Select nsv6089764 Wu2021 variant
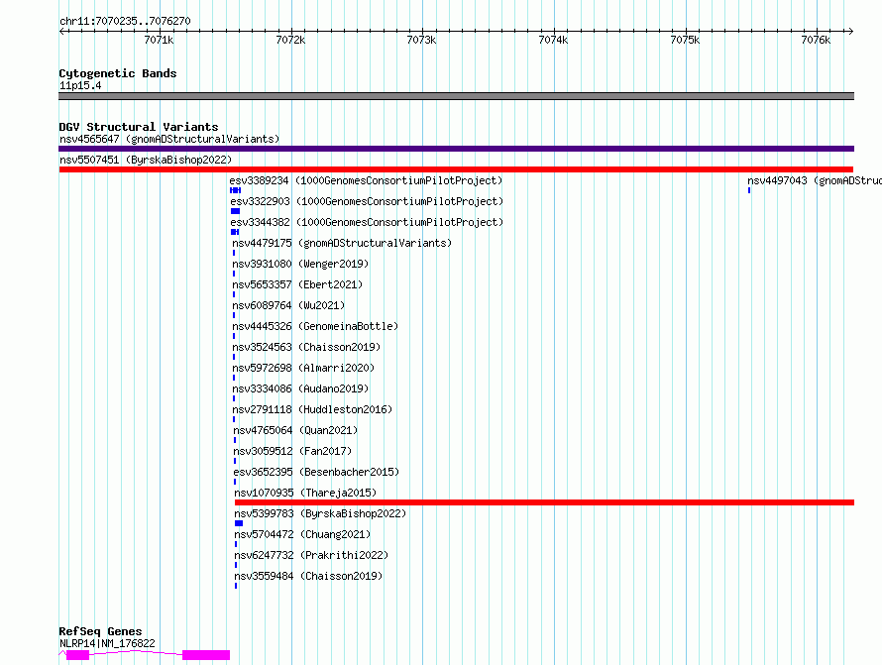Screen dimensions: 882x665 (288, 305)
